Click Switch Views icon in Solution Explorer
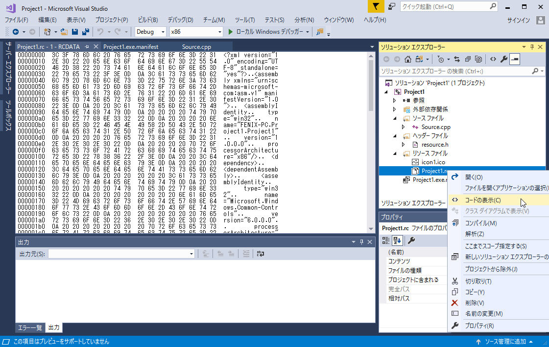The width and height of the screenshot is (549, 347). click(x=419, y=60)
